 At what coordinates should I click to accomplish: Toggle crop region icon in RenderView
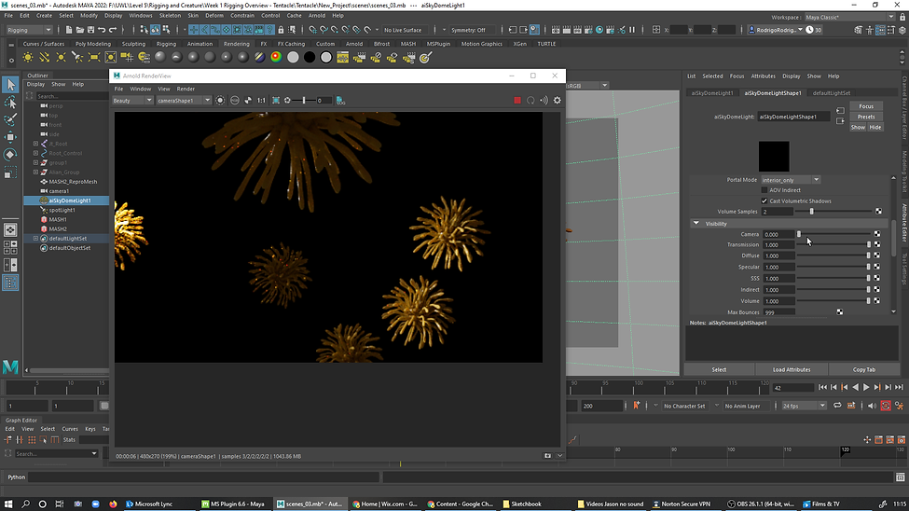(x=276, y=101)
